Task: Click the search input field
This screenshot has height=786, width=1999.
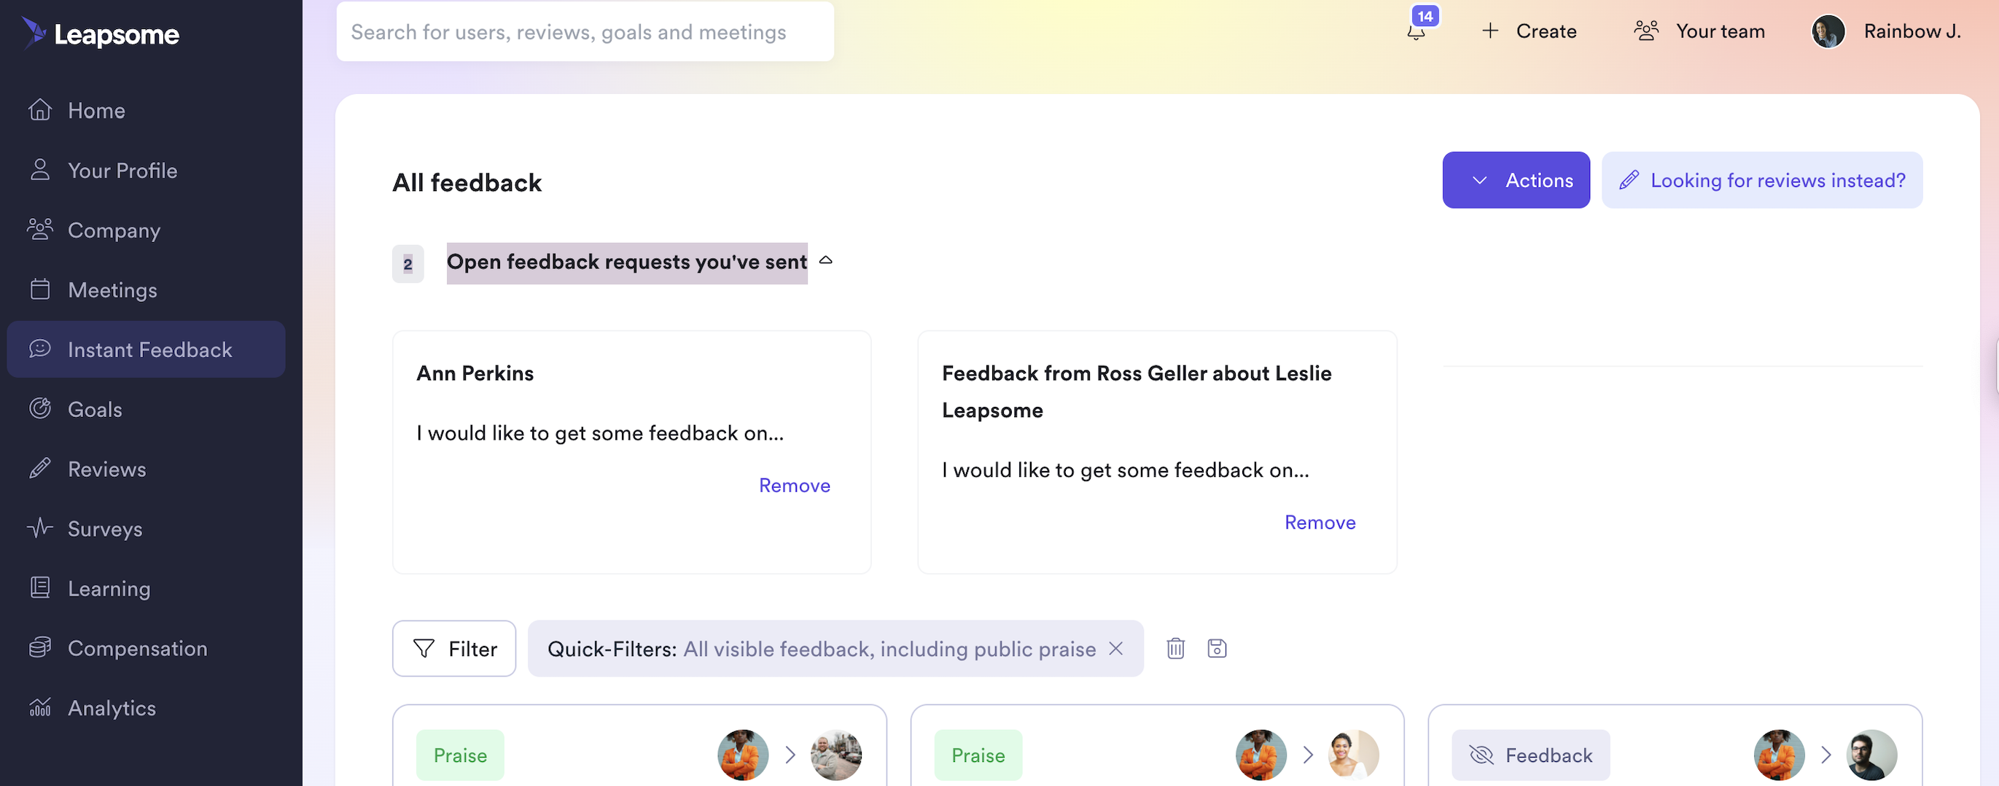Action: coord(585,32)
